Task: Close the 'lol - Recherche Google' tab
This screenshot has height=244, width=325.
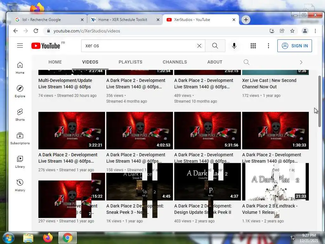Action: (x=82, y=20)
